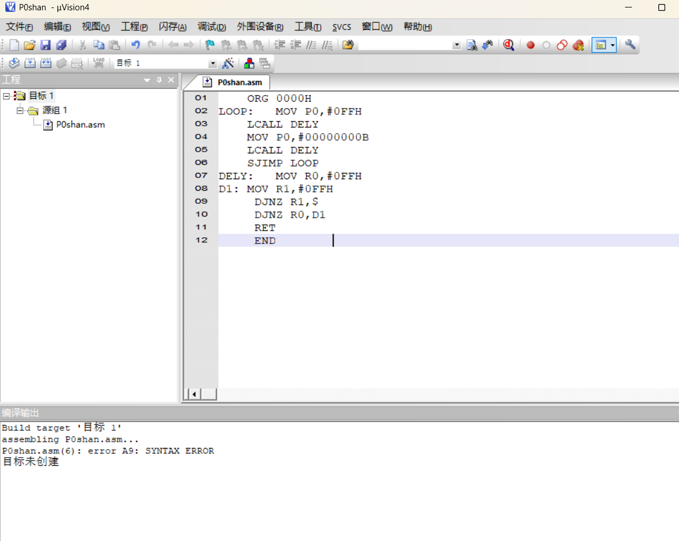
Task: Paste from clipboard icon
Action: click(x=114, y=45)
